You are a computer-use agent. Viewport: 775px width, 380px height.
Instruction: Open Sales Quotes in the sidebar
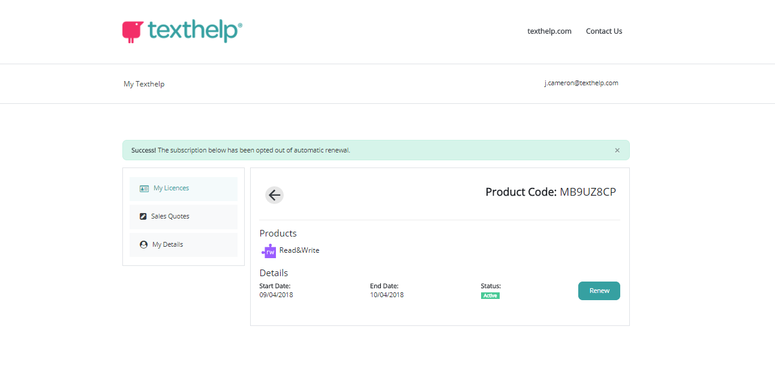click(x=184, y=217)
